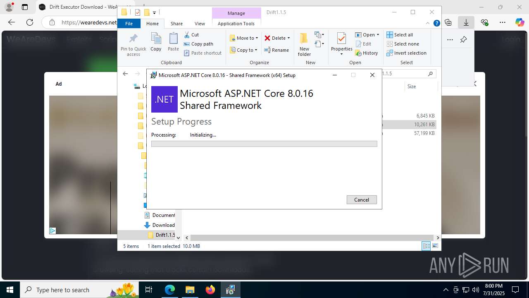Image resolution: width=529 pixels, height=298 pixels.
Task: Click the Edge browser back button
Action: (11, 22)
